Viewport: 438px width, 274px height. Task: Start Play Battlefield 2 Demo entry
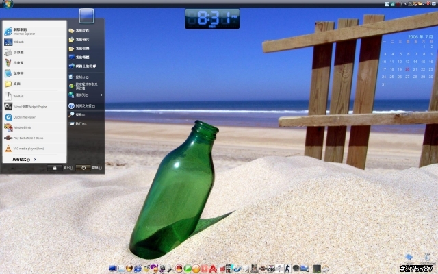35,138
